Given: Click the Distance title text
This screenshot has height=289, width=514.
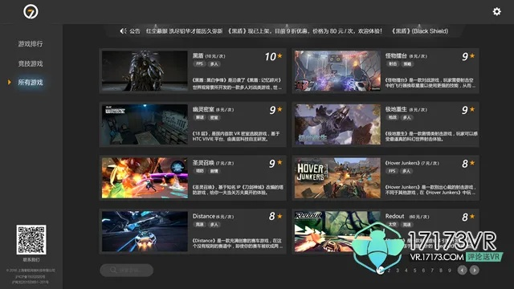Looking at the screenshot, I should pyautogui.click(x=203, y=216).
